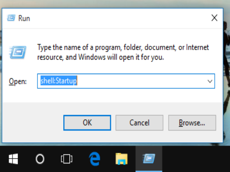Click the Open: label
The image size is (230, 172).
[x=18, y=82]
